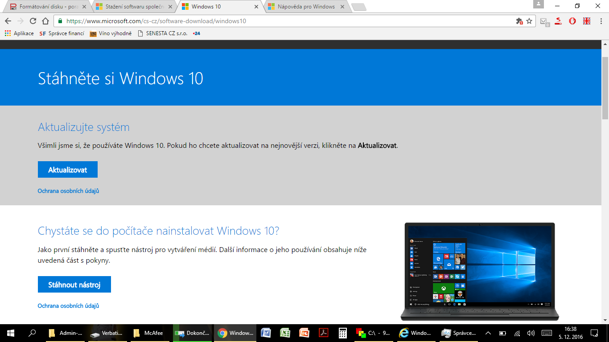Click the UK flag translation extension
609x342 pixels.
[587, 21]
